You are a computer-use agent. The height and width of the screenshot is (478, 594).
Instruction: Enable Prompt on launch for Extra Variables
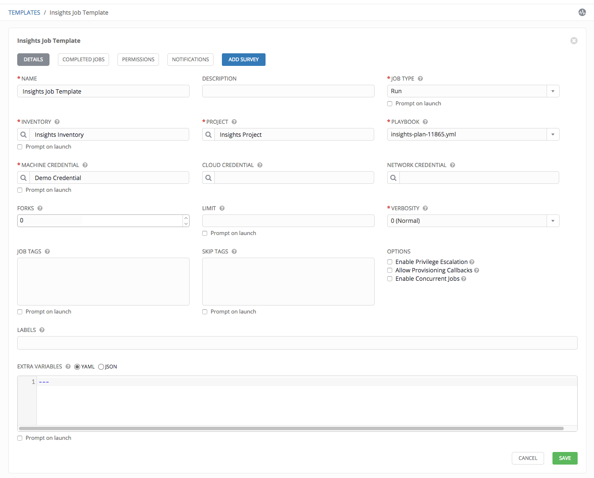click(20, 438)
